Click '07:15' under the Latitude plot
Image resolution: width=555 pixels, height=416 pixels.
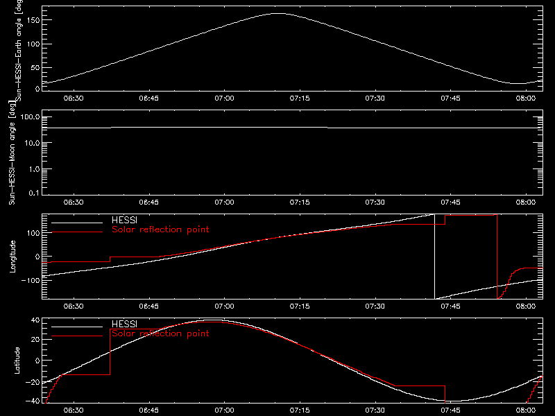[300, 410]
